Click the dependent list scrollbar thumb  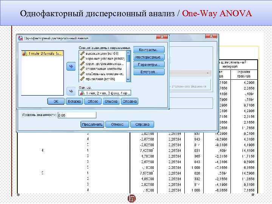(x=128, y=58)
